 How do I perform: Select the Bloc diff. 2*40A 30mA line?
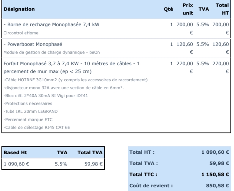(x=46, y=95)
